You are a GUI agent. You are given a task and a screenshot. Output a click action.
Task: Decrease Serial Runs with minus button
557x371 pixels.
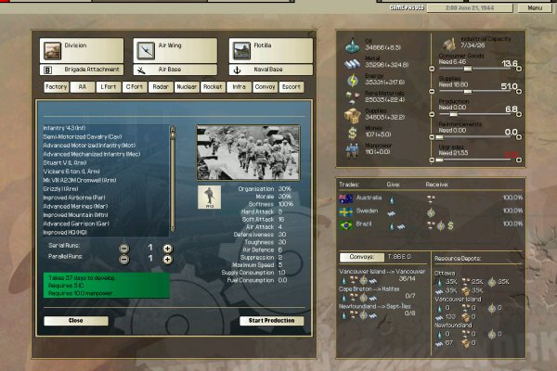[x=124, y=249]
